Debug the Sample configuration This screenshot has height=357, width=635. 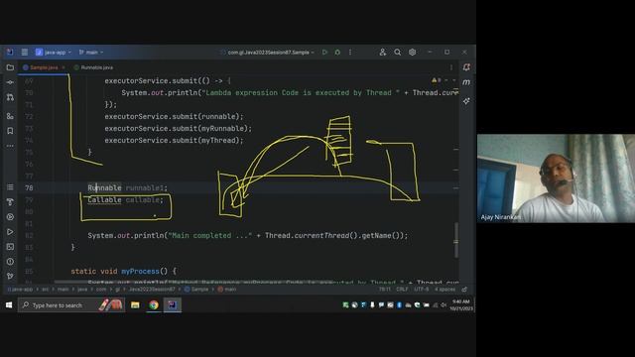point(337,53)
